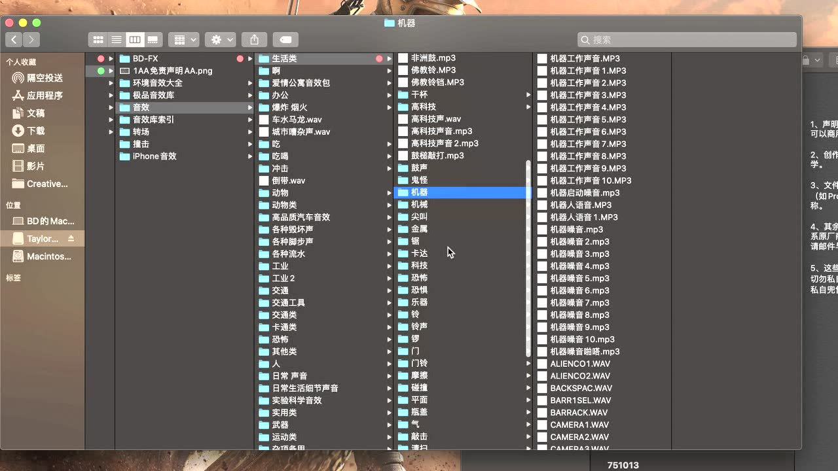Screen dimensions: 838x471
Task: Expand the 干杯 folder arrow
Action: coord(528,95)
